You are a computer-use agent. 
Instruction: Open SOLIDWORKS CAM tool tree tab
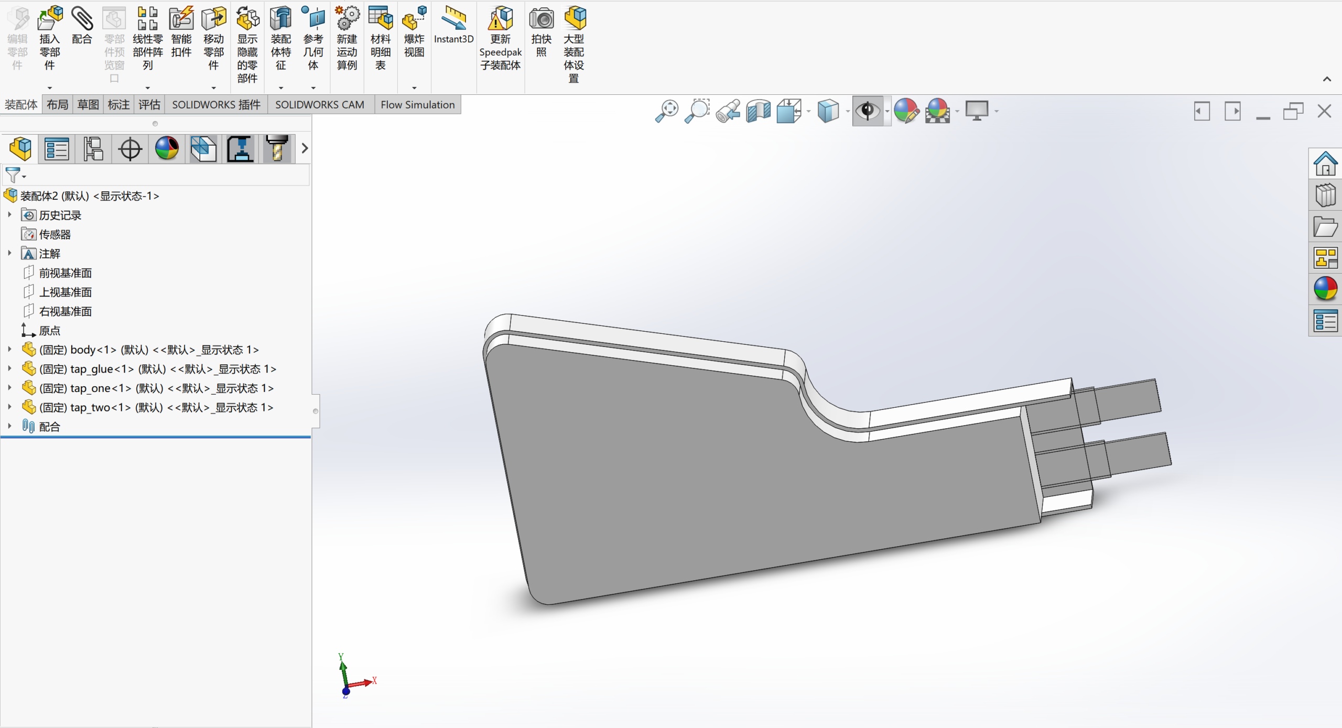coord(277,149)
